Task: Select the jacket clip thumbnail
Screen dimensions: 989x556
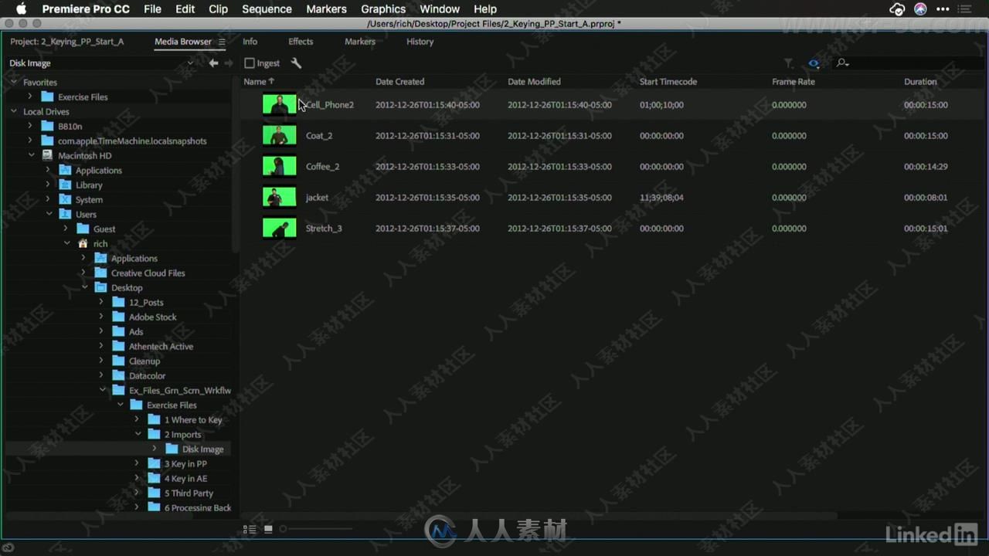Action: 279,197
